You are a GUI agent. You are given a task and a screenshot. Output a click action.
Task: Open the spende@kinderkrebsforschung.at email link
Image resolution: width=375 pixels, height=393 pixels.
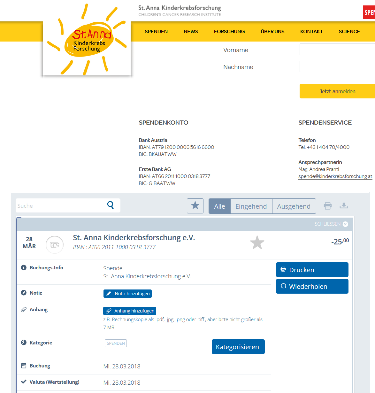(x=335, y=176)
